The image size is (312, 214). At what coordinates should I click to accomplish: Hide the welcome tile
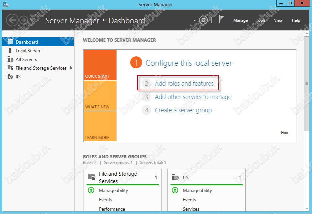click(x=285, y=133)
